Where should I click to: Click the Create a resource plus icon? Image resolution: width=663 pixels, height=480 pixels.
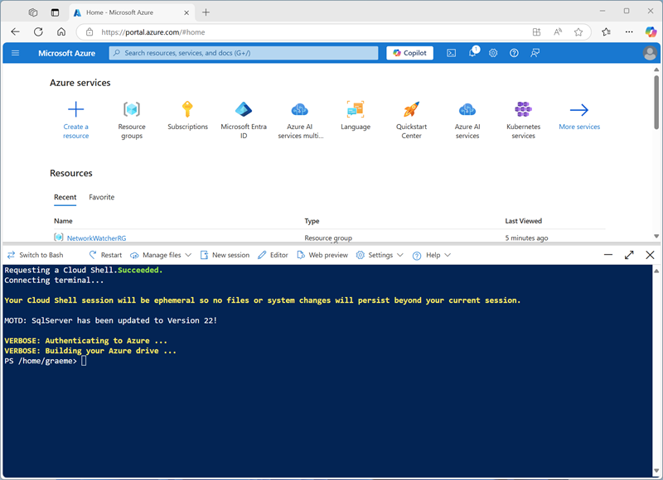coord(76,109)
